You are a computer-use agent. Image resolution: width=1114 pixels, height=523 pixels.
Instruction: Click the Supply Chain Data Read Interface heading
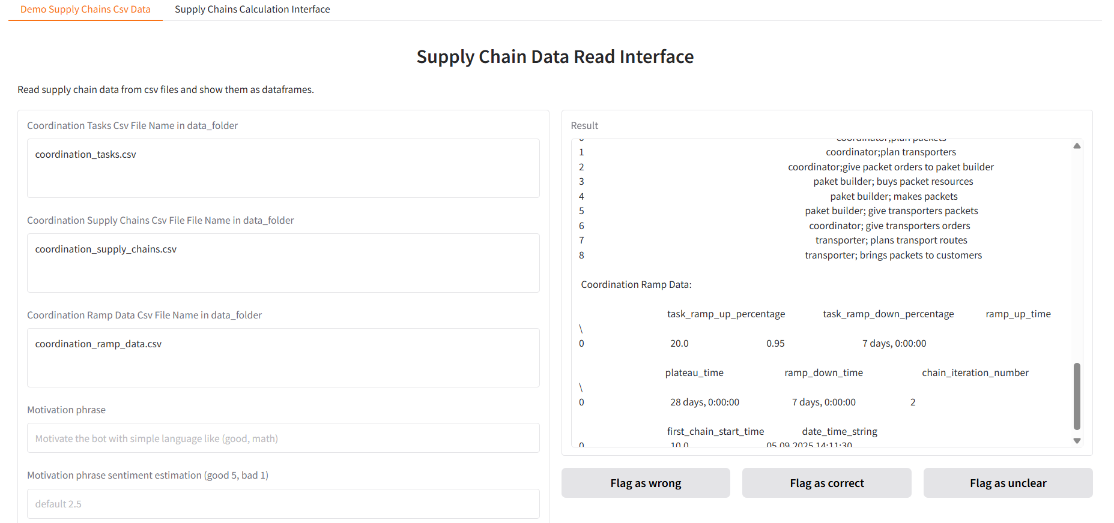click(555, 56)
